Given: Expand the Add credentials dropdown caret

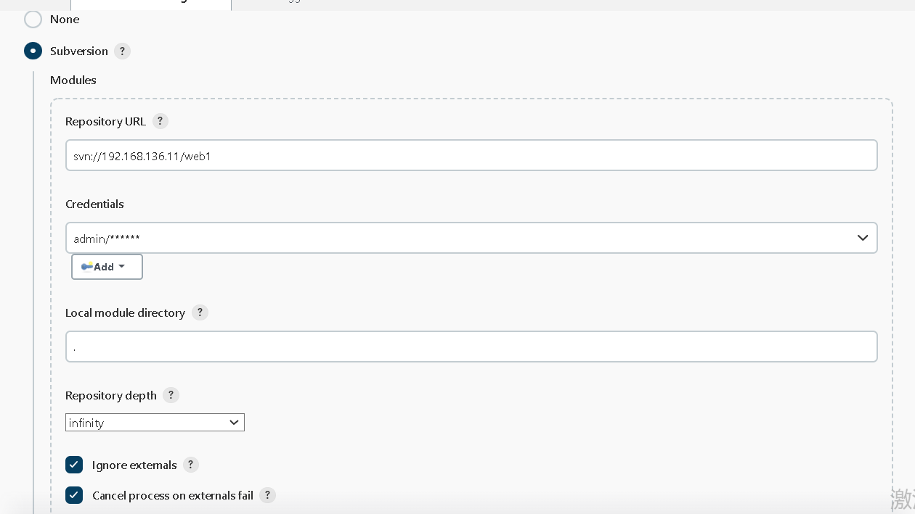Looking at the screenshot, I should pyautogui.click(x=122, y=266).
